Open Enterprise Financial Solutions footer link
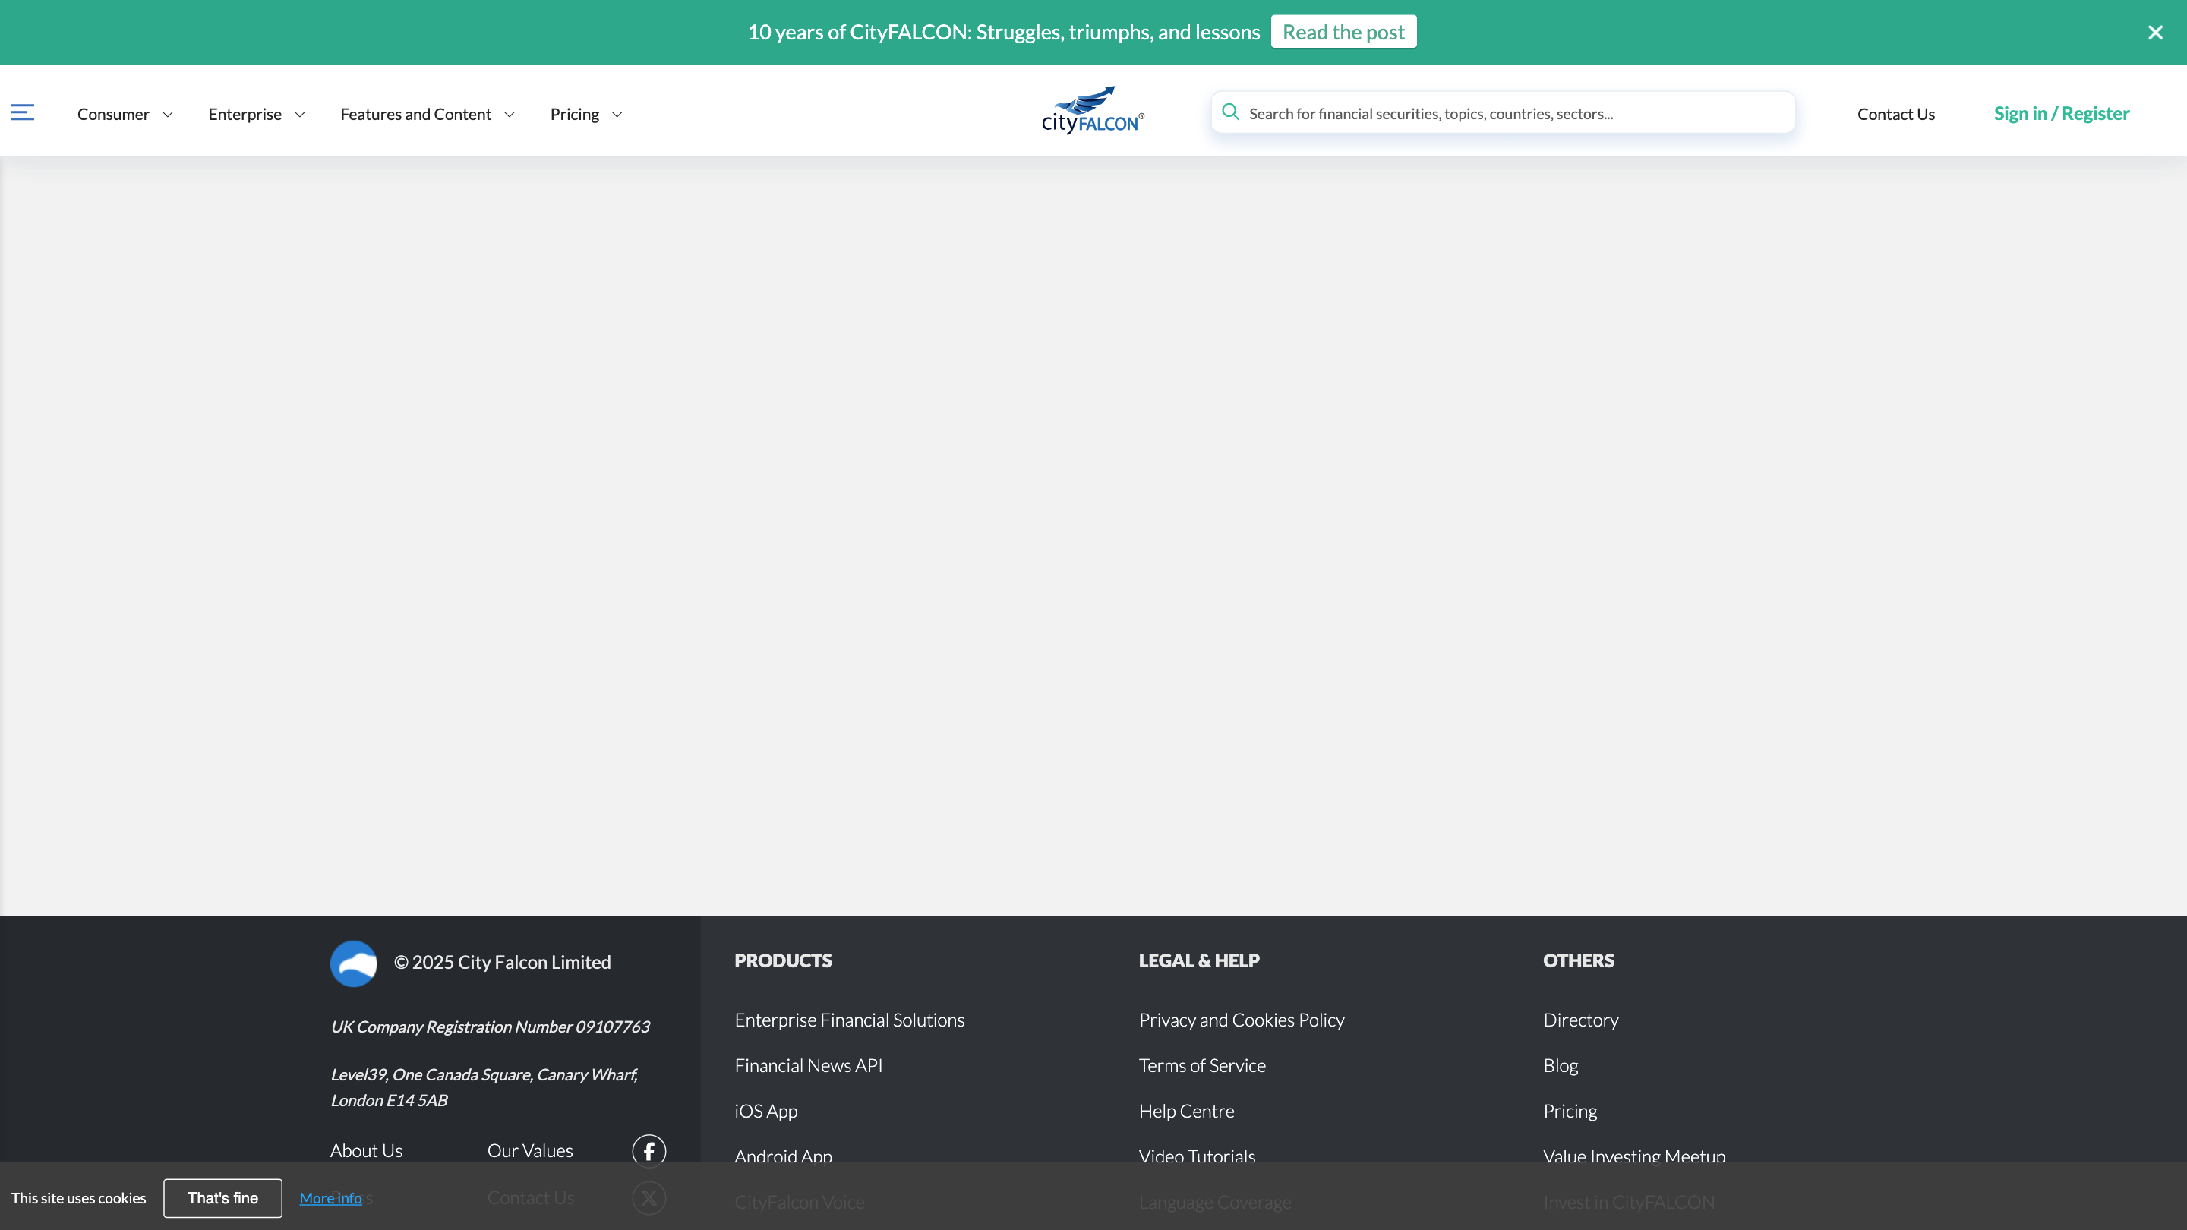Image resolution: width=2187 pixels, height=1230 pixels. click(x=849, y=1020)
